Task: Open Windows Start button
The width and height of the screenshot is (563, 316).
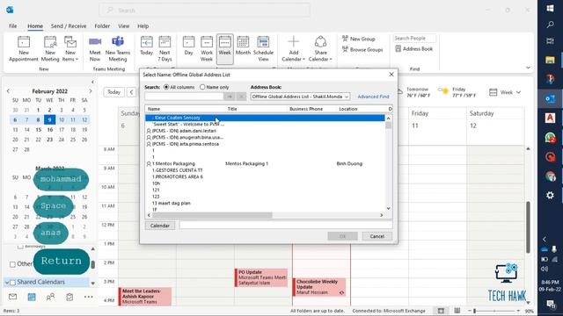Action: tap(550, 8)
